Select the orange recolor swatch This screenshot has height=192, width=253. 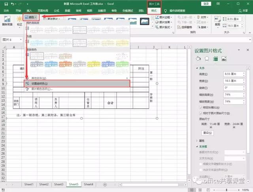coord(65,64)
